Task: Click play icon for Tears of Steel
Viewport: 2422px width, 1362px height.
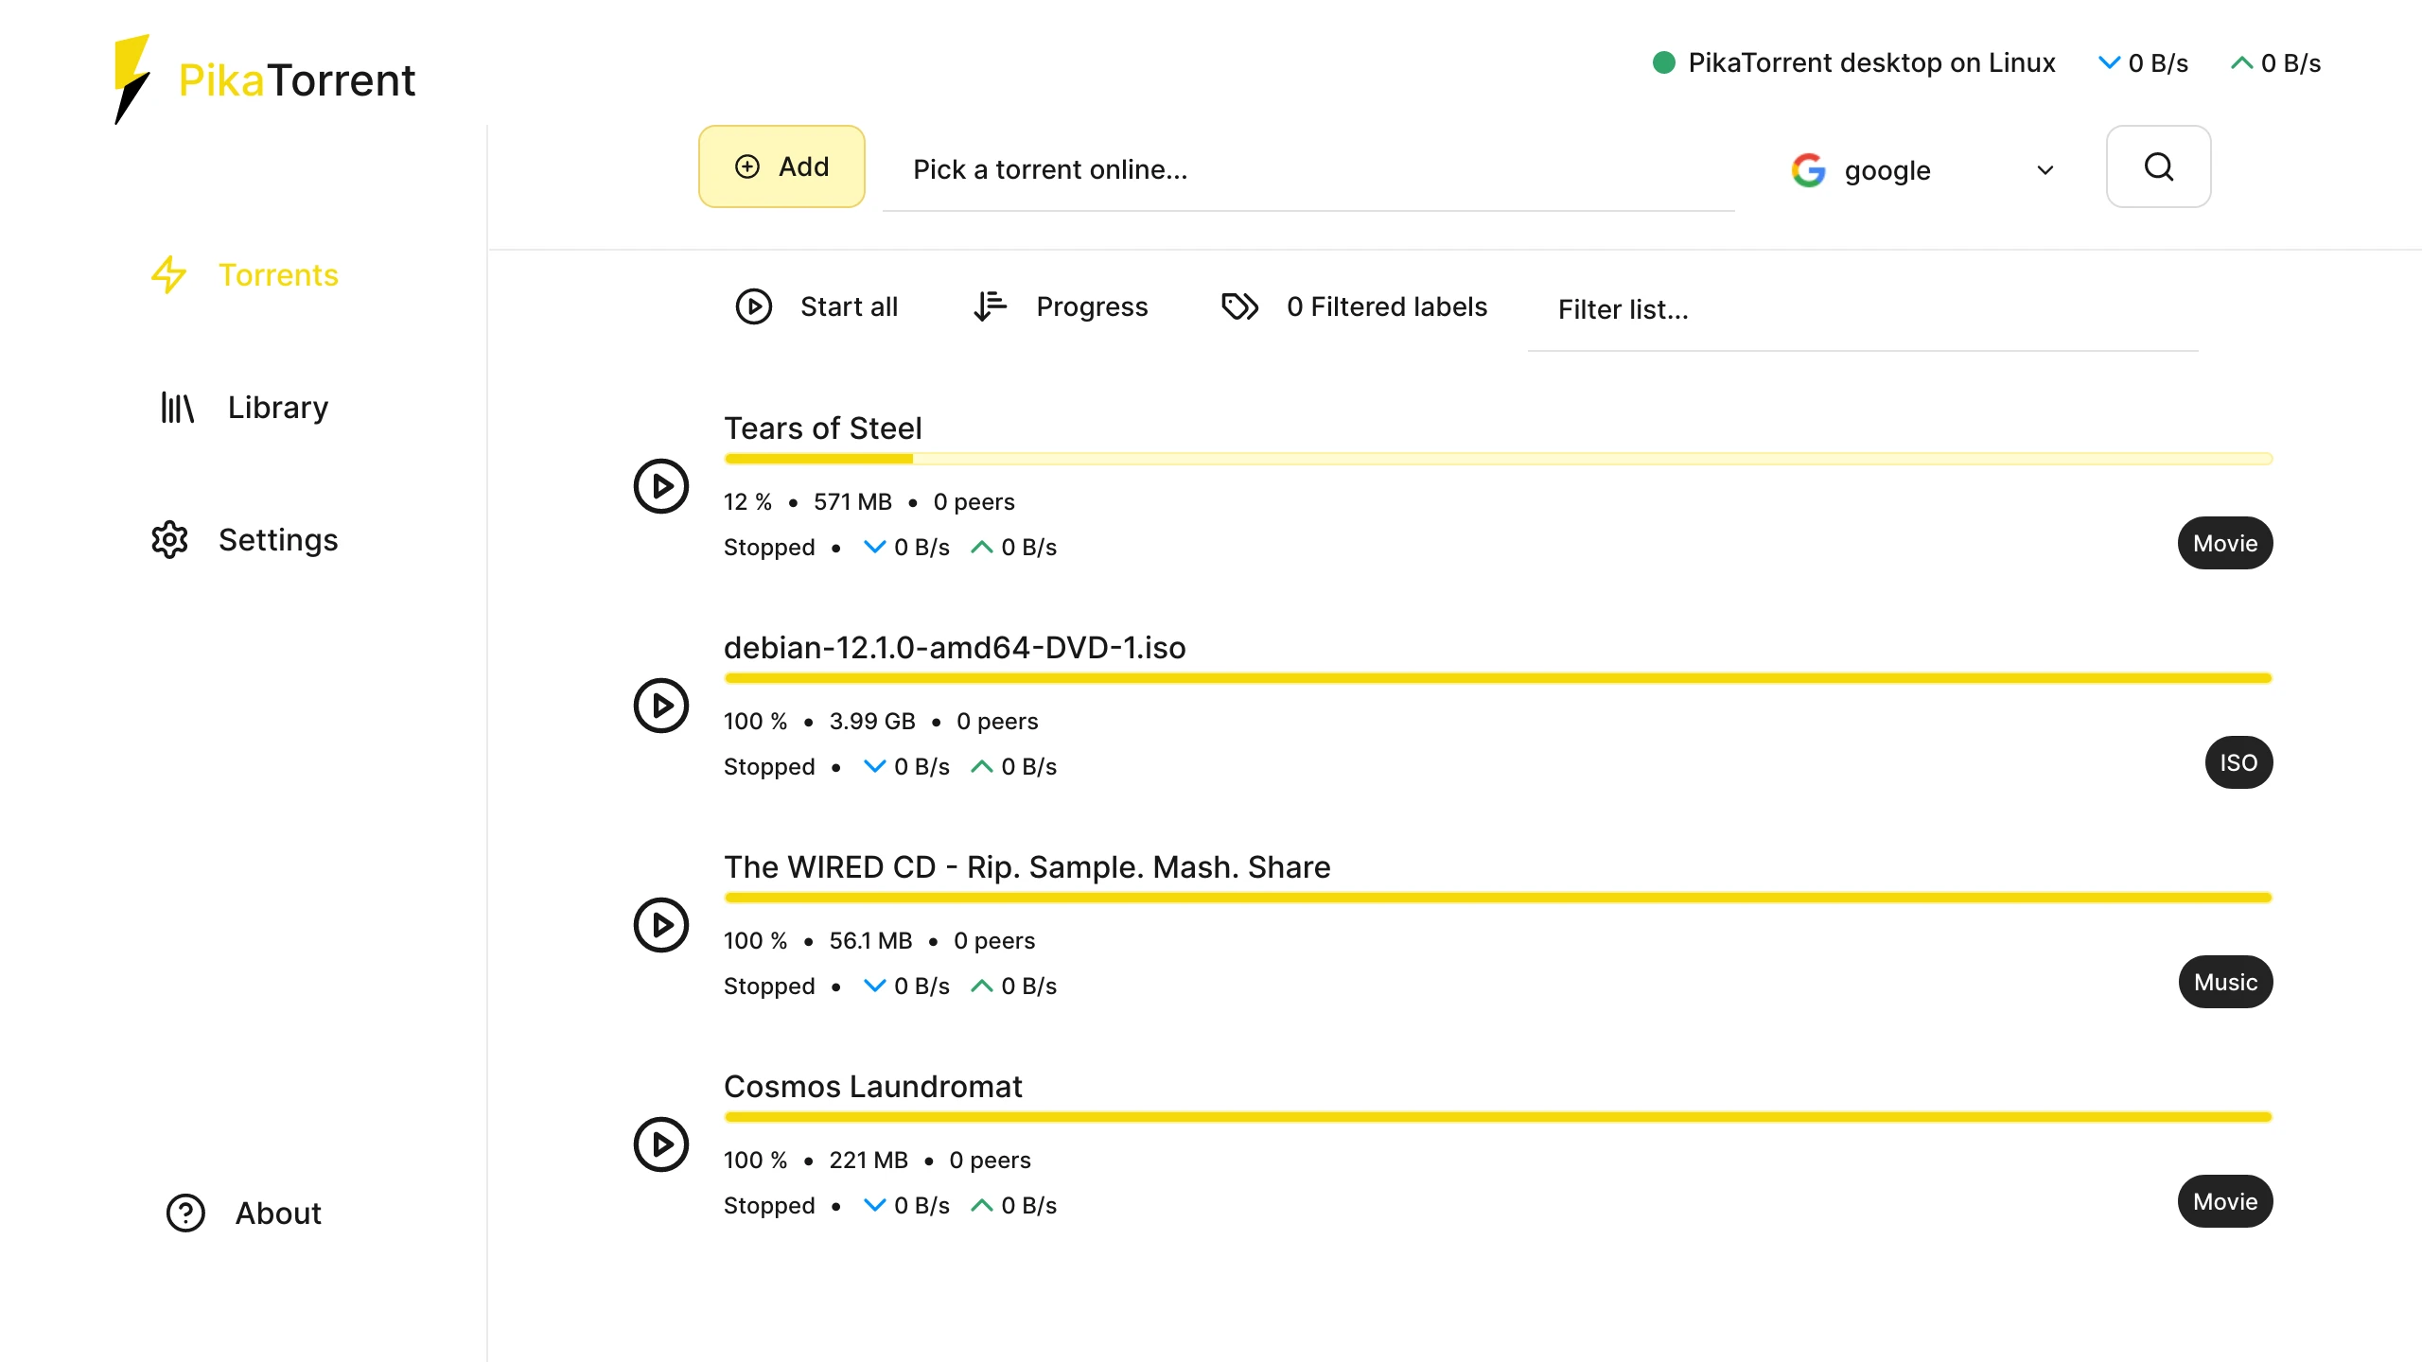Action: point(660,485)
